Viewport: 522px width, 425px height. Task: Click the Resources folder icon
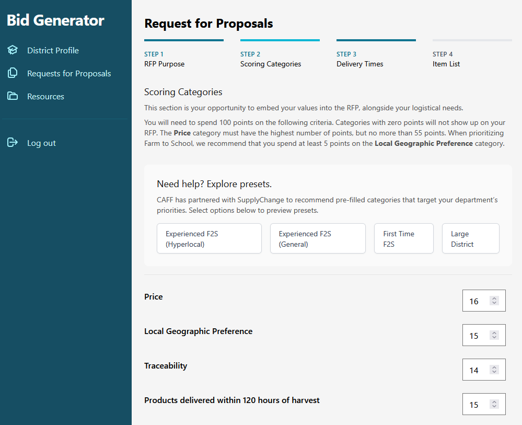13,96
